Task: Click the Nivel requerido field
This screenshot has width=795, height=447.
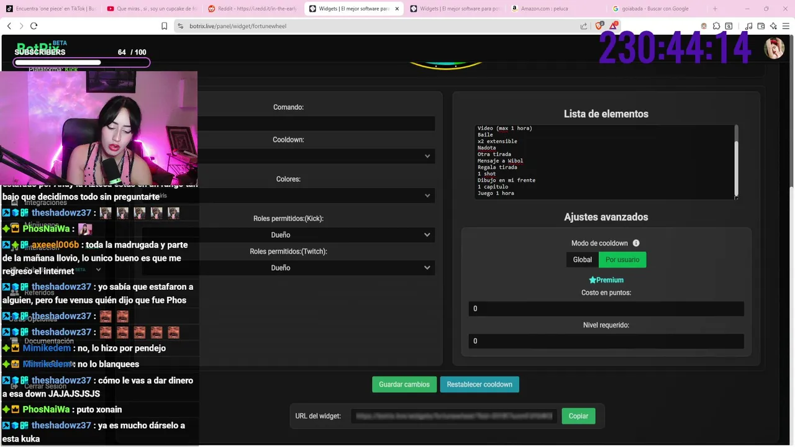Action: 606,341
